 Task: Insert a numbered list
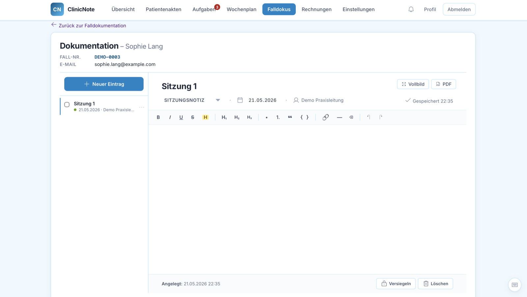tap(278, 117)
